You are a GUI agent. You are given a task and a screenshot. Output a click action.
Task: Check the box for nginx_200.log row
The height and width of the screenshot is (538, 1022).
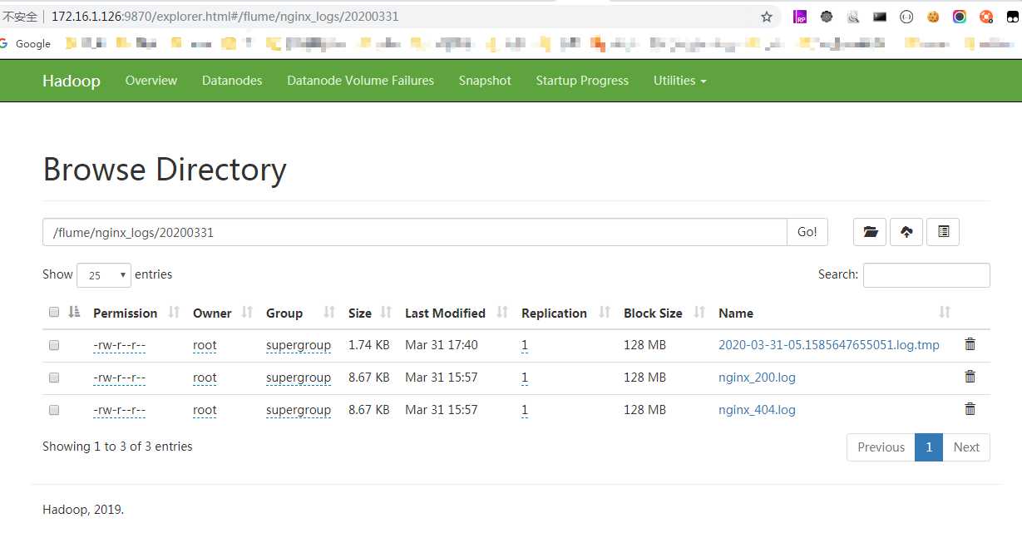(x=54, y=378)
